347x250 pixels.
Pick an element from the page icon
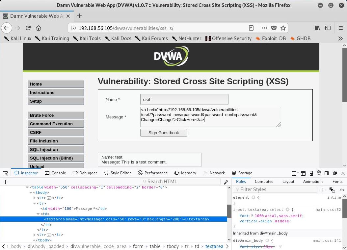tap(5, 173)
